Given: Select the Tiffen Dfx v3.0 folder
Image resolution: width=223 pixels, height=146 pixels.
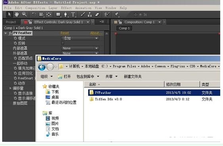Looking at the screenshot, I should click(108, 99).
